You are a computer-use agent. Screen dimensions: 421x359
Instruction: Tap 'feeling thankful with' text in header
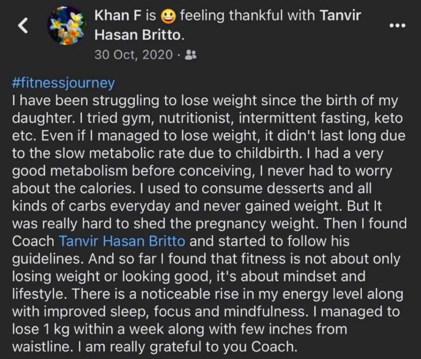pyautogui.click(x=248, y=15)
